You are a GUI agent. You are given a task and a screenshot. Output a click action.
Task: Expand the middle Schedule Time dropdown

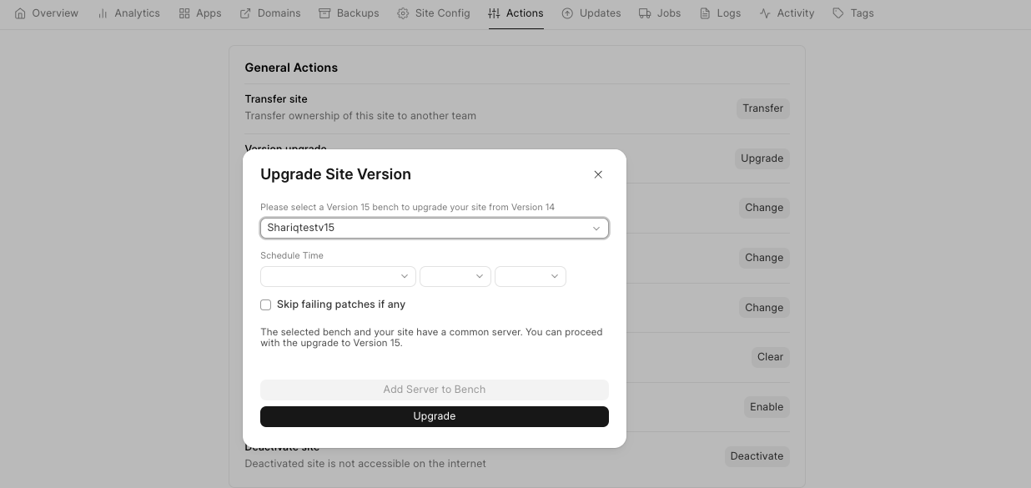pyautogui.click(x=455, y=276)
